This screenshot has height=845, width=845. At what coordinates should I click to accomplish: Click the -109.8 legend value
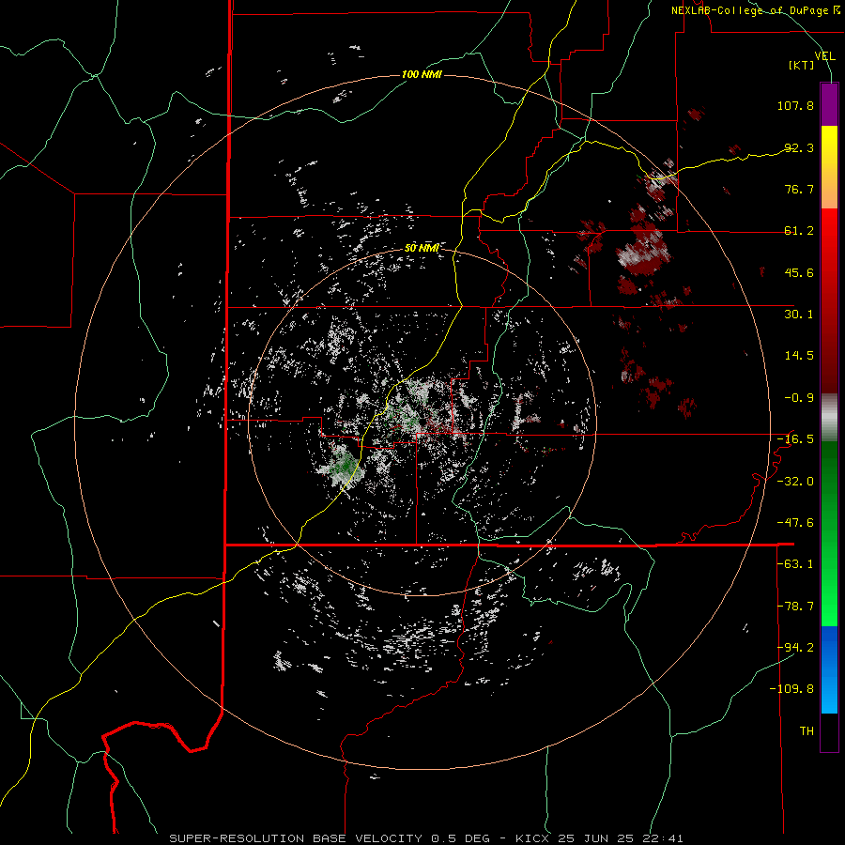click(x=792, y=689)
